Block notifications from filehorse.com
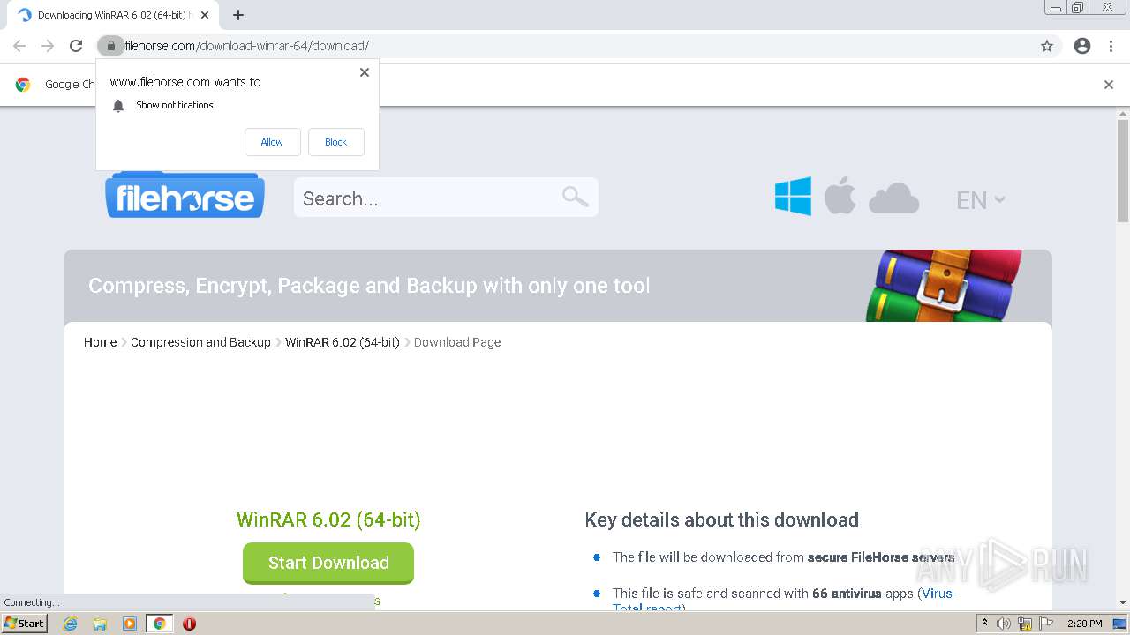This screenshot has width=1130, height=635. pos(335,142)
